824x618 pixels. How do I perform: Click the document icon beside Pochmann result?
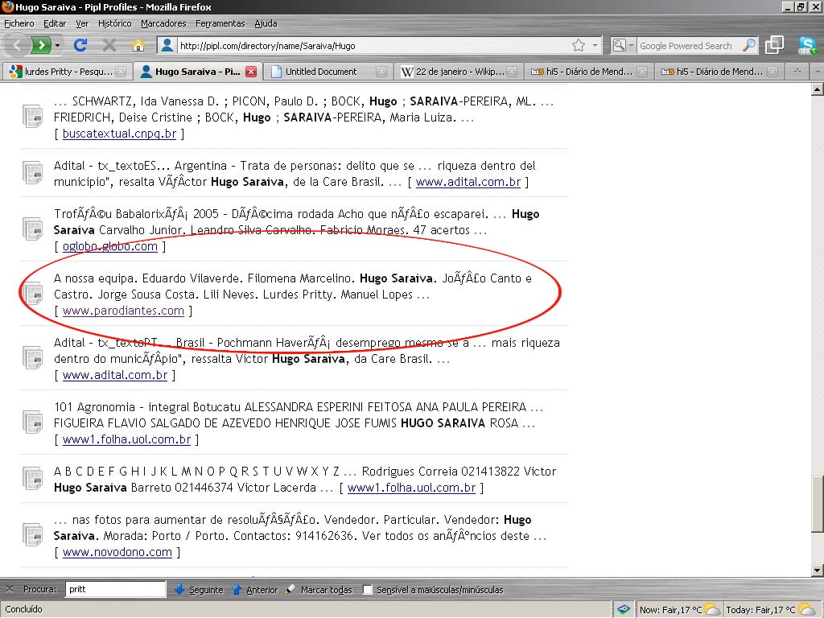pyautogui.click(x=33, y=357)
